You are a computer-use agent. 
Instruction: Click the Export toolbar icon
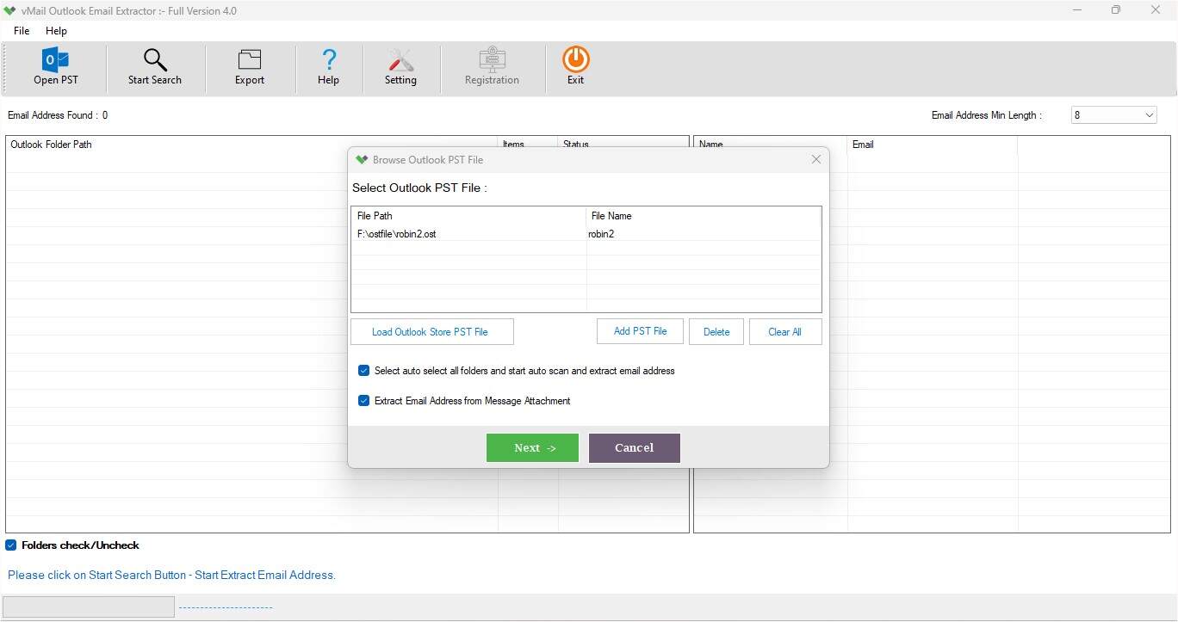pyautogui.click(x=250, y=59)
